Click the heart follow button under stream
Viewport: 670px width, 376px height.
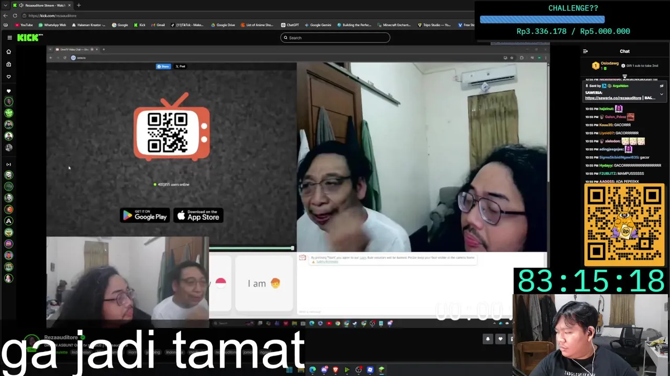coord(500,339)
